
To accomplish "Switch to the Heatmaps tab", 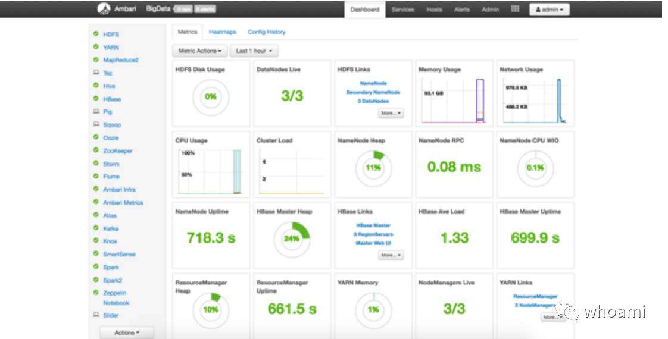I will 223,32.
